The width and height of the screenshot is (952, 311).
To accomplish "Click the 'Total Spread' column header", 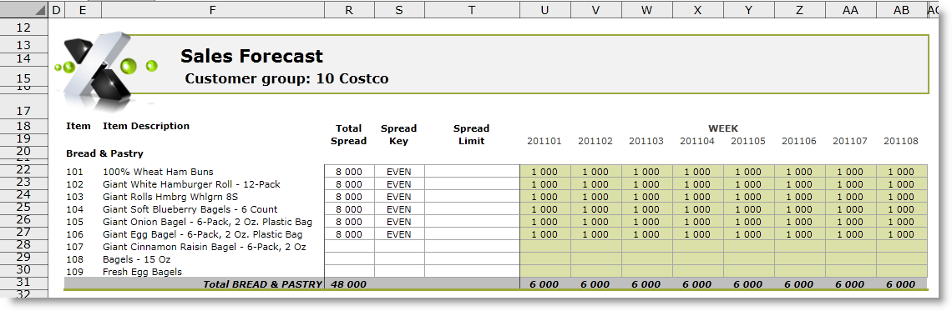I will tap(348, 134).
